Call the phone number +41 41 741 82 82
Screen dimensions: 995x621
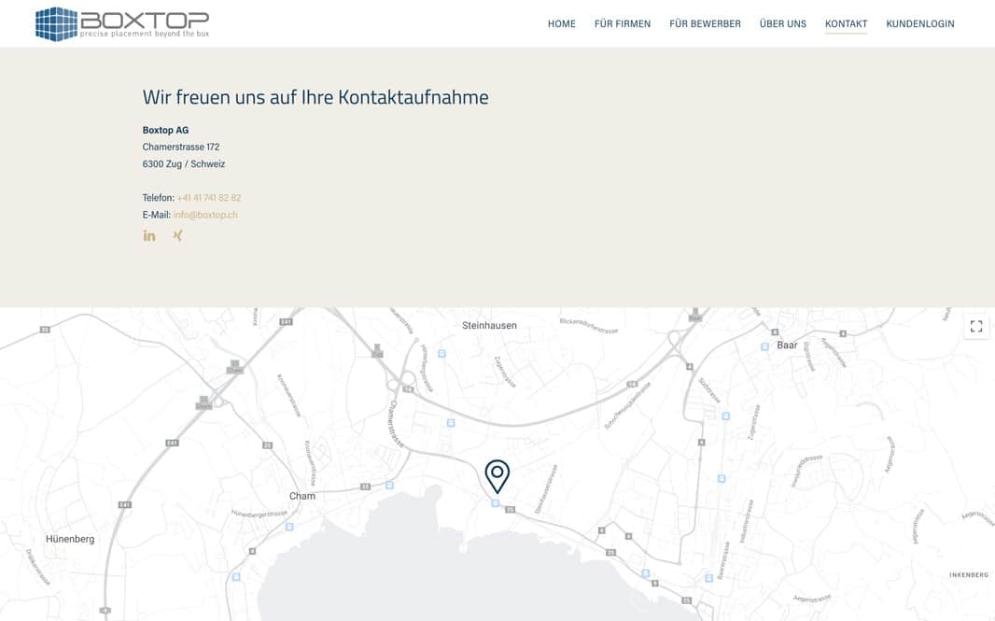[209, 198]
